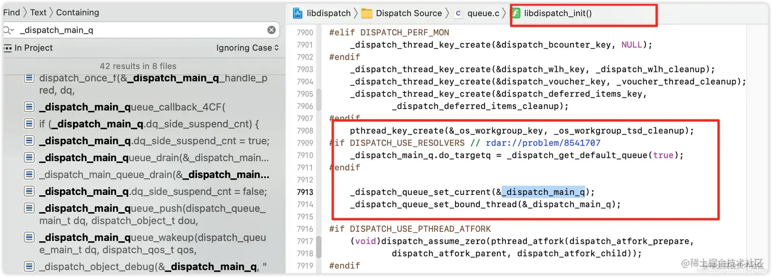Click rdar://problem/8541707 comment link

click(543, 143)
